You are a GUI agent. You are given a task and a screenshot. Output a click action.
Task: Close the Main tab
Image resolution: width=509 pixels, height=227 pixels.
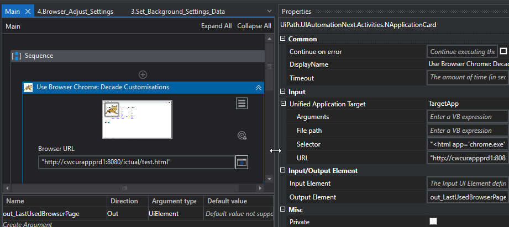tap(29, 11)
